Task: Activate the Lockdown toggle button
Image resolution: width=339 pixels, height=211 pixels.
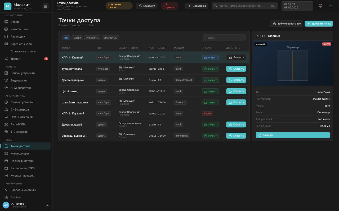Action: point(147,6)
